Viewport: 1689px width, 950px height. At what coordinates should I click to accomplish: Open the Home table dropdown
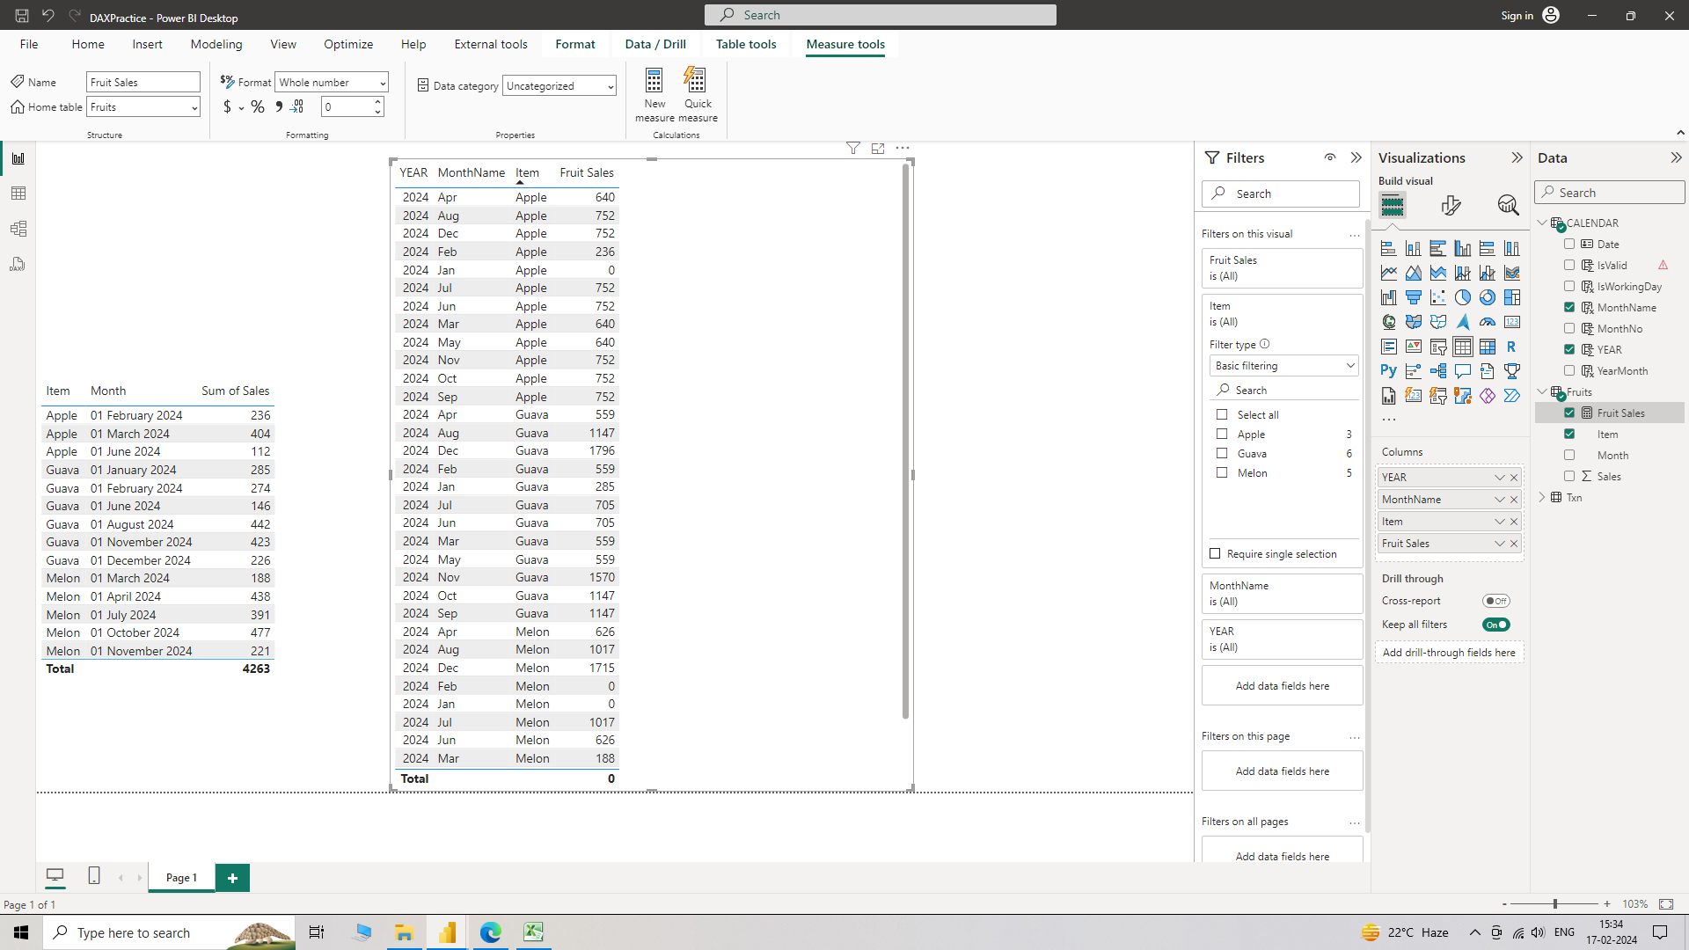(x=143, y=106)
